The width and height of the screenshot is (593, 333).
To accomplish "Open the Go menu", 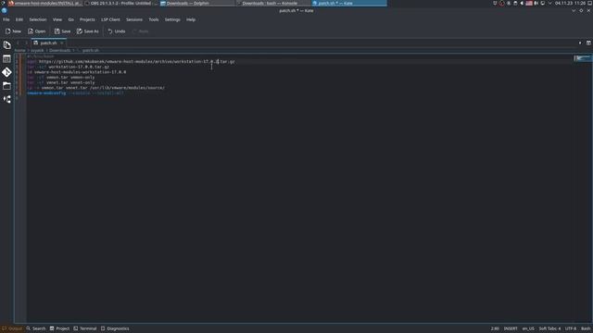I will coord(70,19).
